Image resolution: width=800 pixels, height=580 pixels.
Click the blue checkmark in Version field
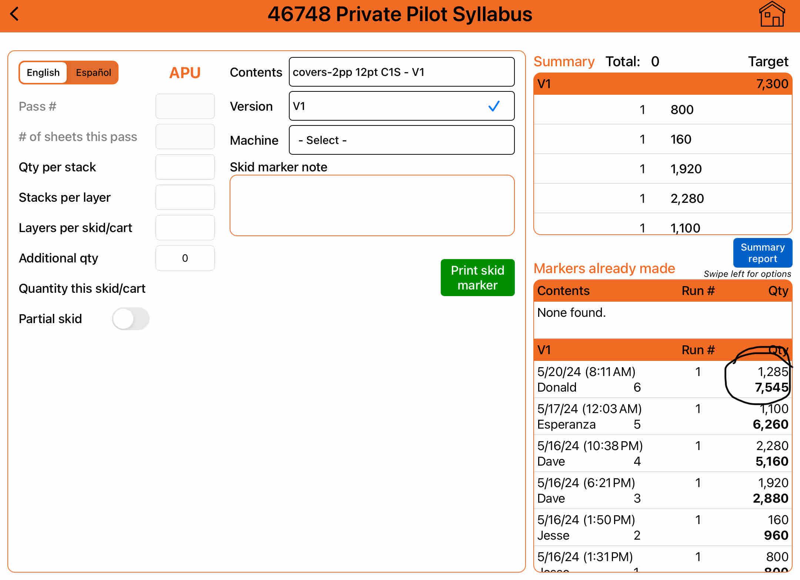pos(494,106)
